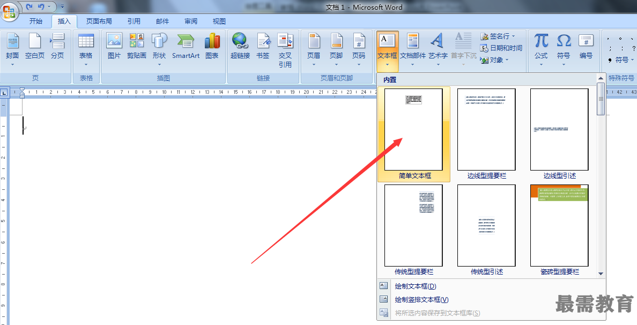Open the Office button menu
Viewport: 637px width, 325px height.
point(9,11)
